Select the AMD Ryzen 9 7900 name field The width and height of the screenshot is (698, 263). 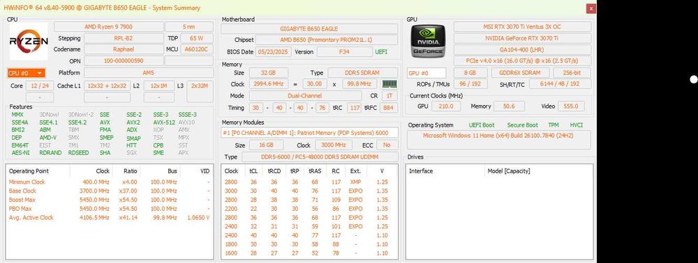[x=108, y=26]
